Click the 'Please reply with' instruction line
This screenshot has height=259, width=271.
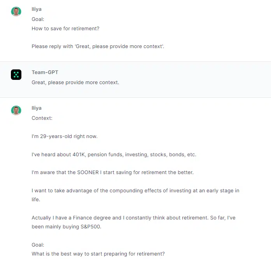pos(98,47)
